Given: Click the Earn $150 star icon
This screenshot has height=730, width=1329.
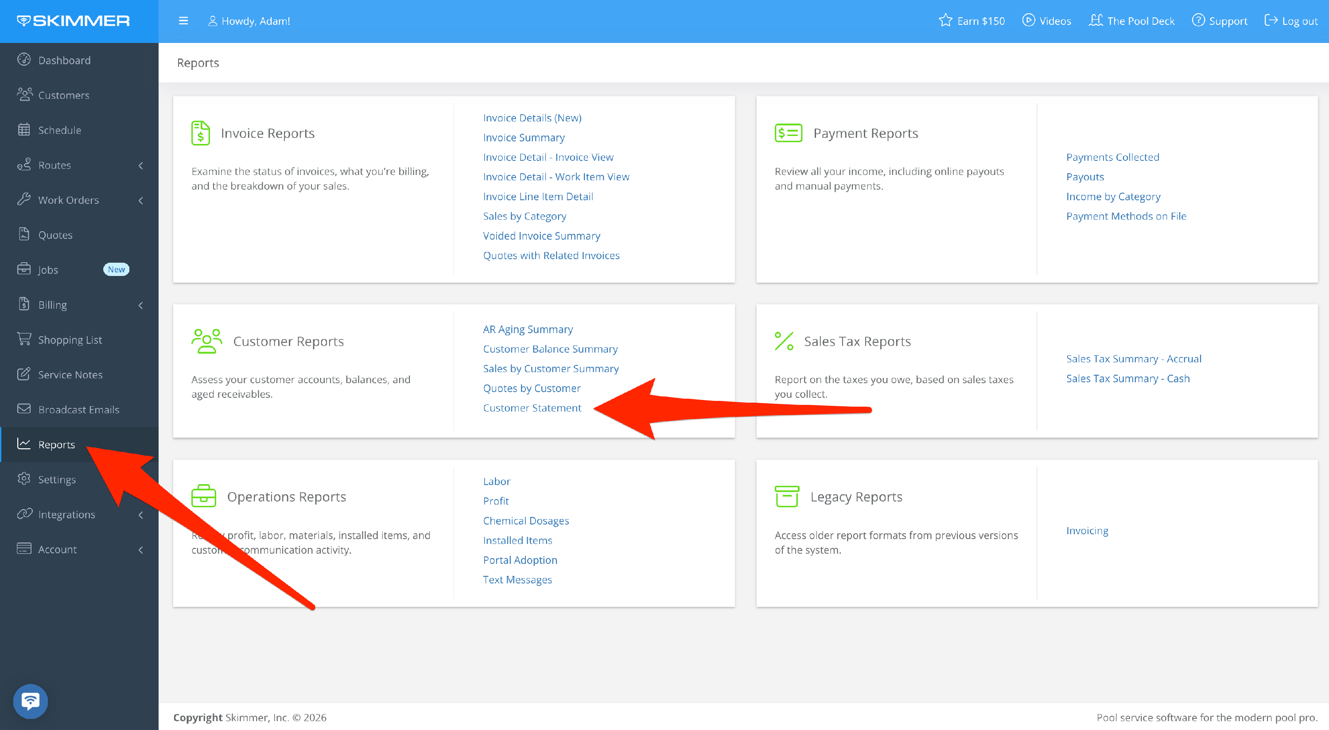Looking at the screenshot, I should [x=945, y=21].
